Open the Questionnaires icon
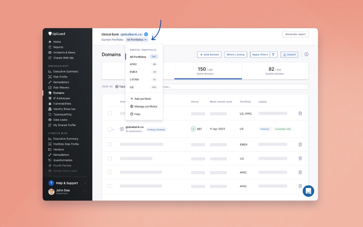 point(50,160)
